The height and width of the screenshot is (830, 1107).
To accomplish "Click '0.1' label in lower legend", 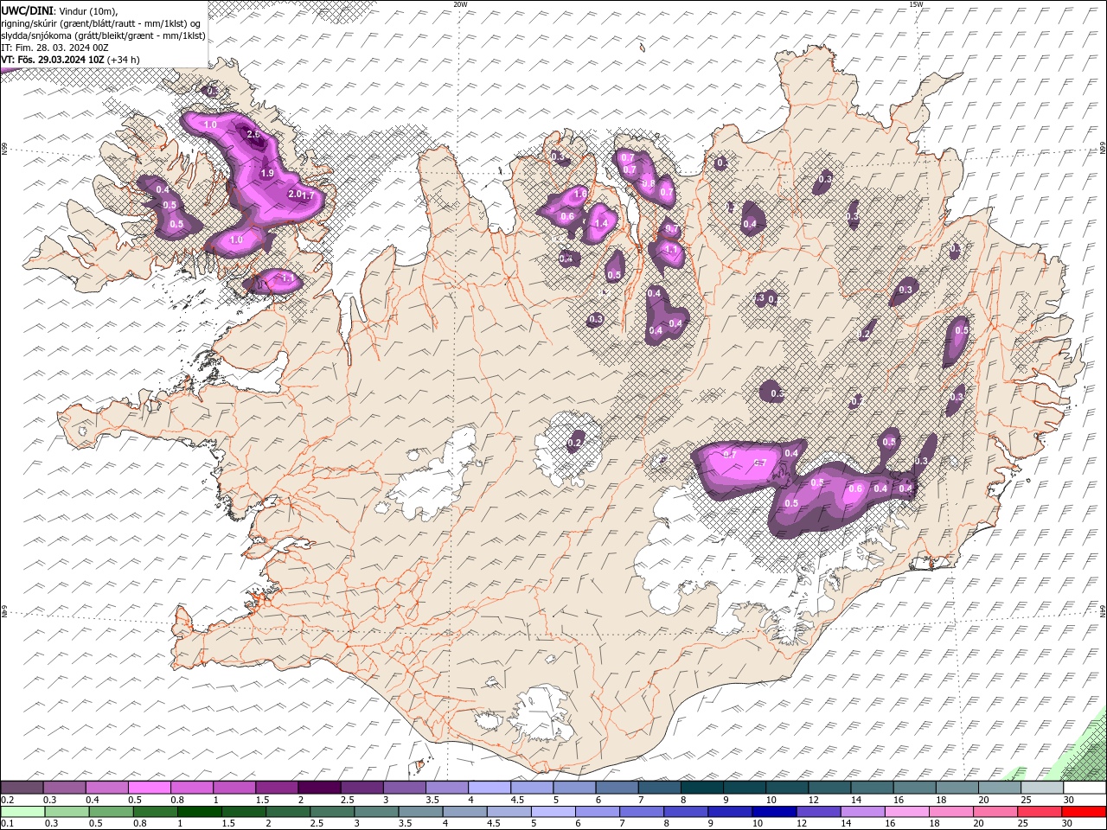I will coord(7,823).
